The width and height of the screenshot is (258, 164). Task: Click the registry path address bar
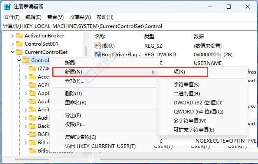pos(129,26)
